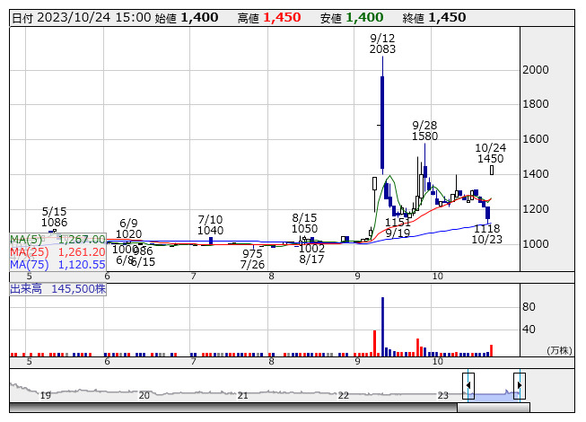Click the 出来高 145,500株 volume label
586x422 pixels.
click(58, 289)
